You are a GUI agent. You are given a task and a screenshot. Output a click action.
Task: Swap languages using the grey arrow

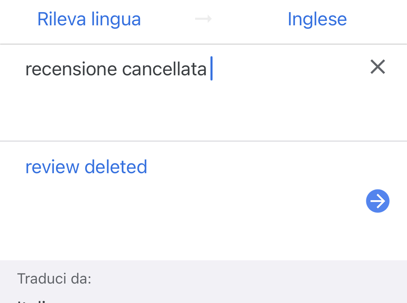coord(203,19)
